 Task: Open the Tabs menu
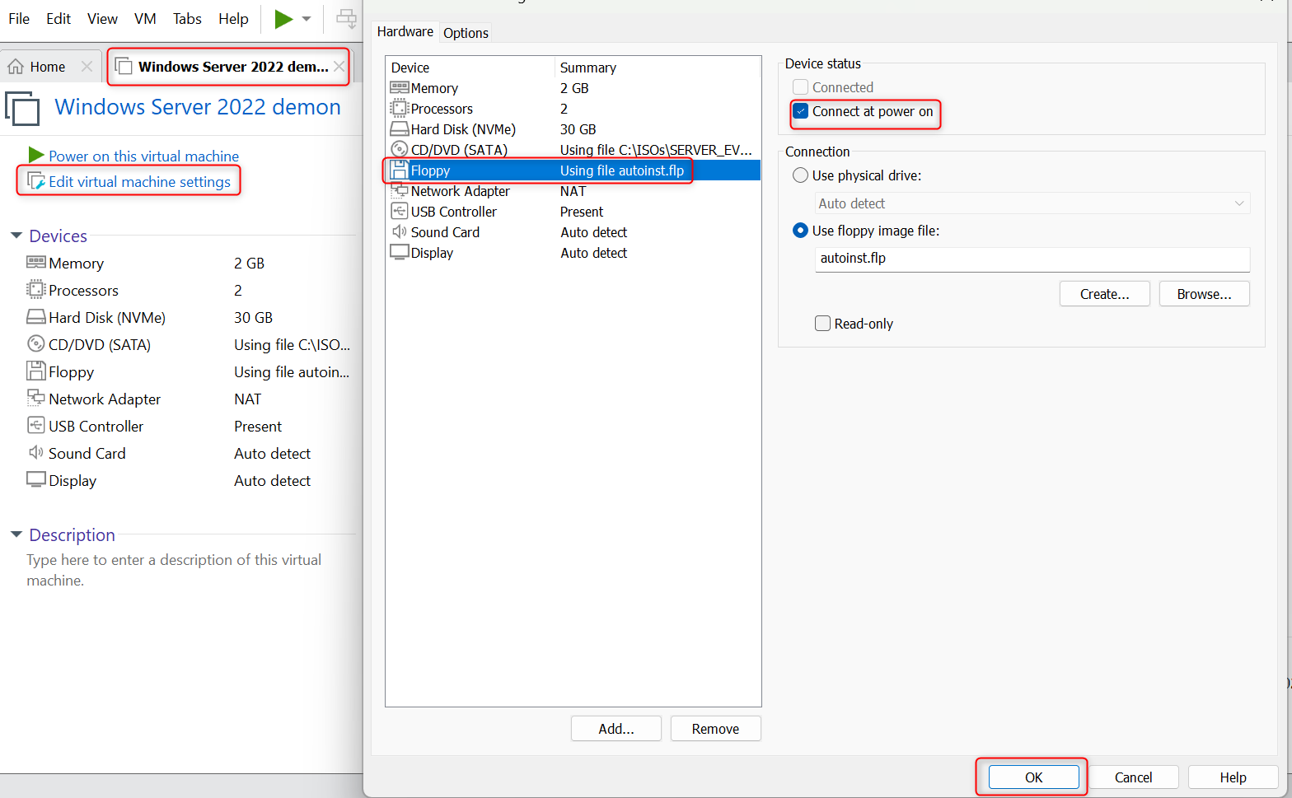(x=187, y=18)
